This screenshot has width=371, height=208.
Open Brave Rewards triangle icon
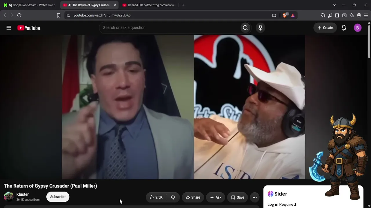tap(293, 15)
